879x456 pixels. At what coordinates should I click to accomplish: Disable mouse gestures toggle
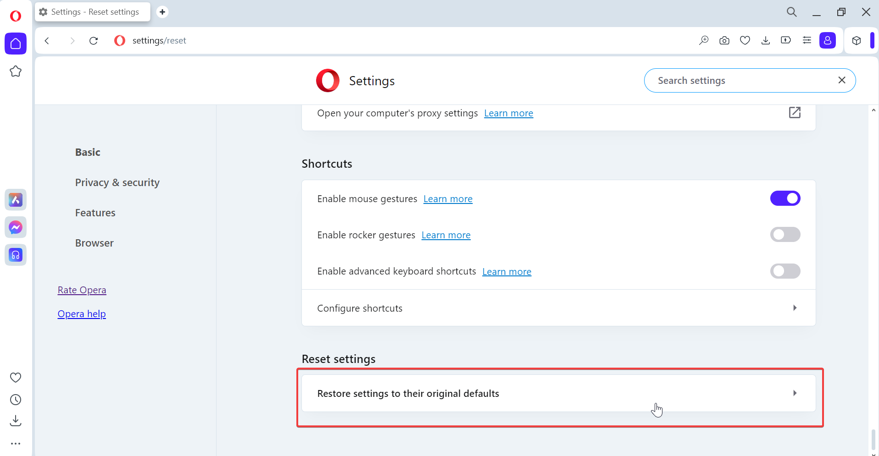click(785, 198)
